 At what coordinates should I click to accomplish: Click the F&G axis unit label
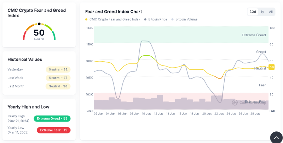pos(272,111)
